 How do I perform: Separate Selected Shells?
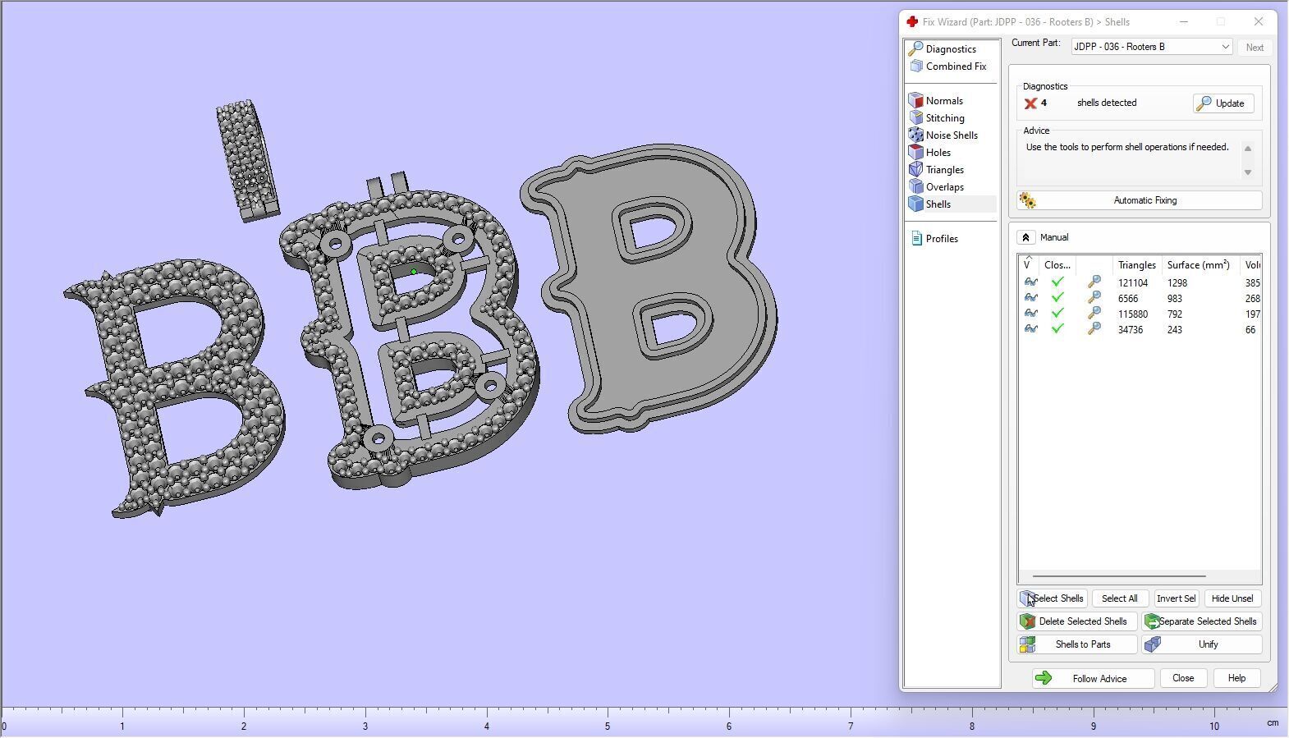[1202, 621]
